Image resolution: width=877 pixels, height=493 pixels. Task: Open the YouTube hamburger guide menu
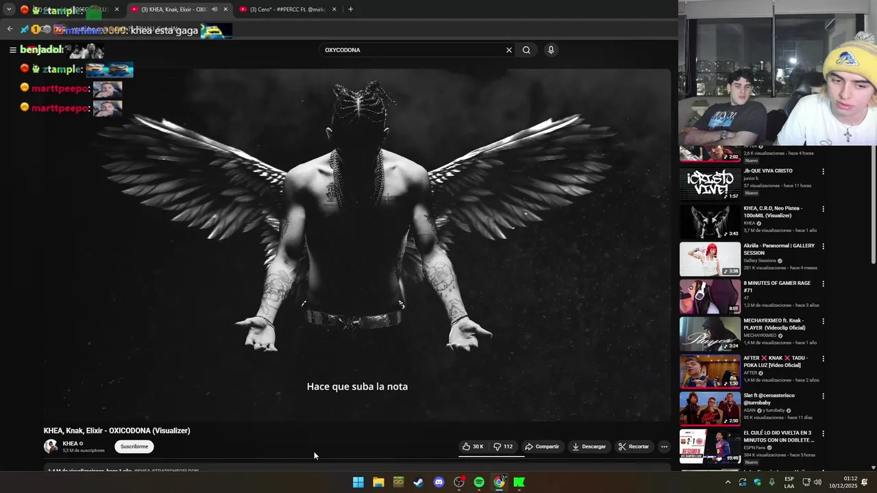12,50
